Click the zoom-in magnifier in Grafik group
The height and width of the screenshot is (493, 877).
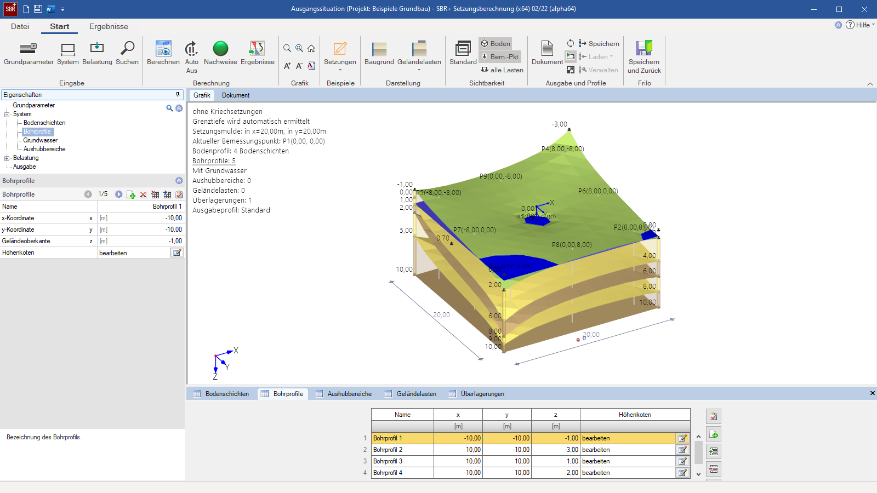(299, 48)
